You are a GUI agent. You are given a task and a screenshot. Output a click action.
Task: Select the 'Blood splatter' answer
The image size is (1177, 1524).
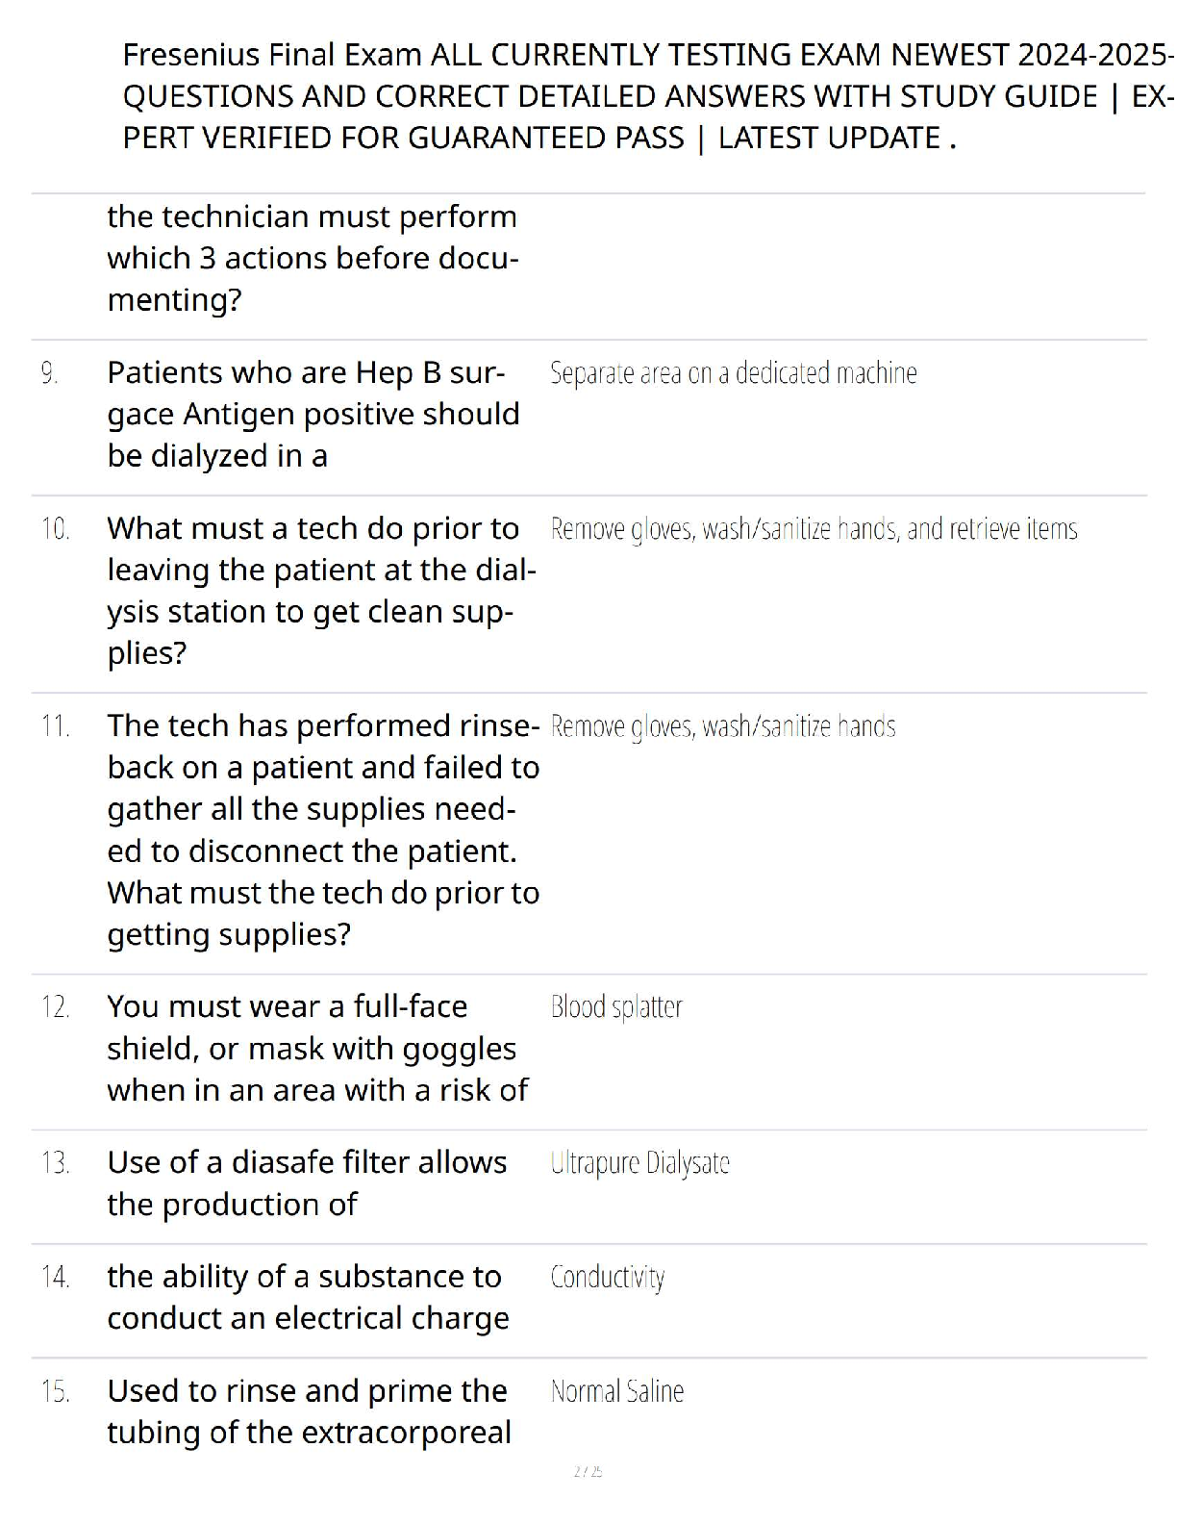pos(616,1006)
